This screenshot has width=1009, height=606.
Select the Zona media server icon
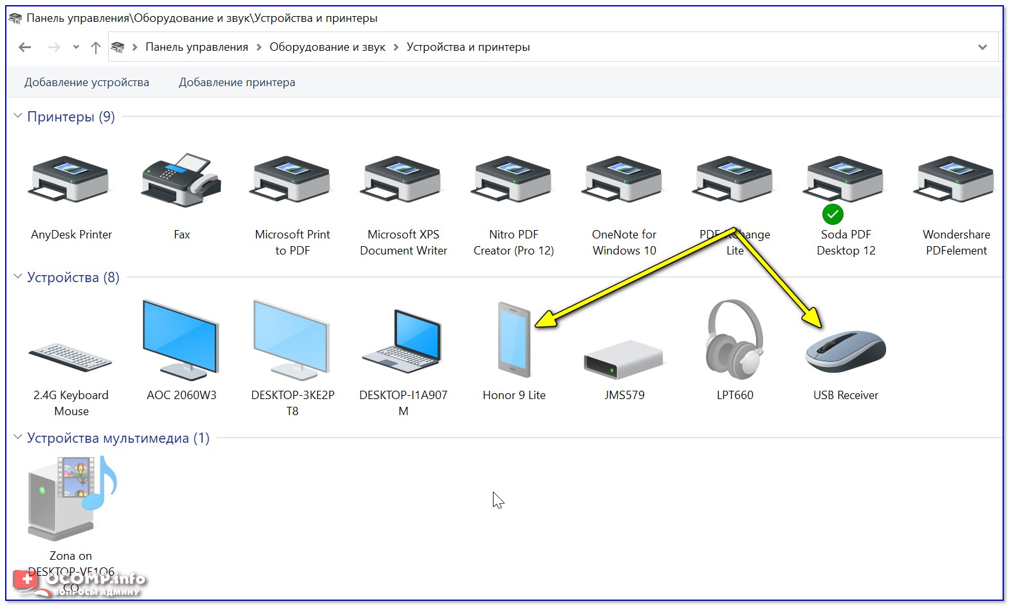71,498
